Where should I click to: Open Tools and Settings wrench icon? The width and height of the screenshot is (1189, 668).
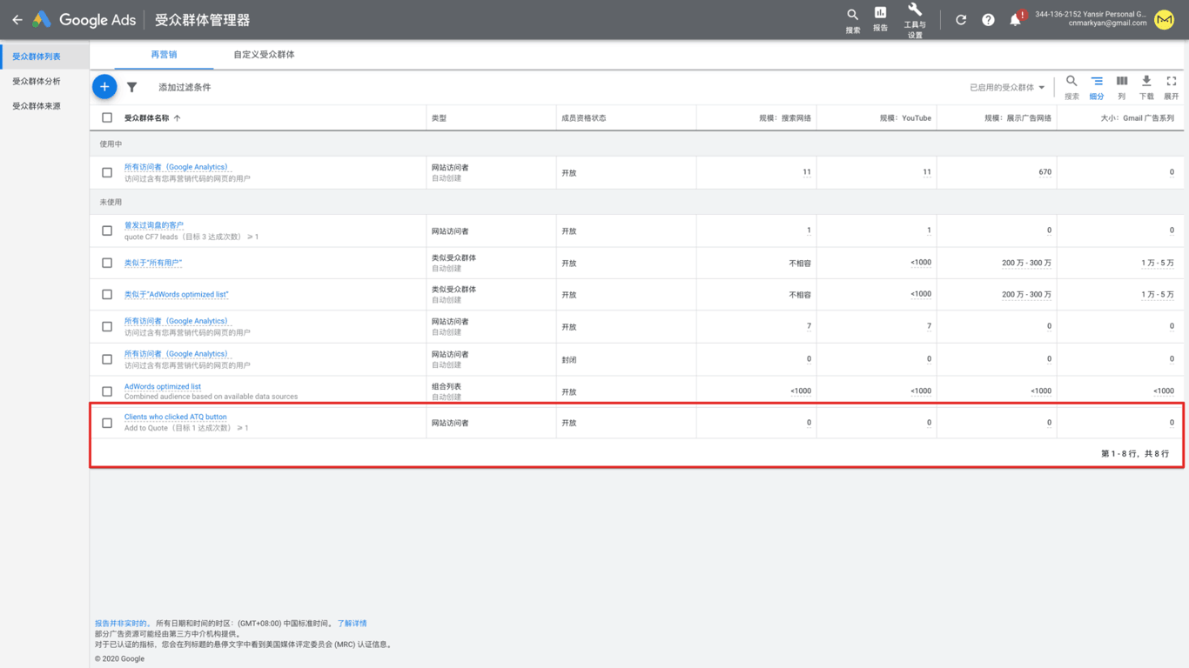914,19
